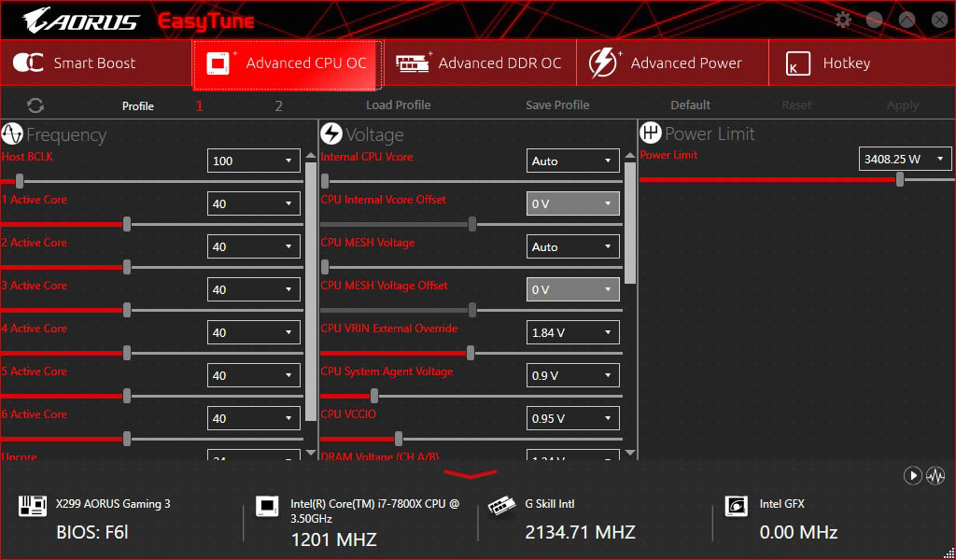Open the 6 Active Core dropdown
Image resolution: width=956 pixels, height=560 pixels.
pyautogui.click(x=254, y=419)
